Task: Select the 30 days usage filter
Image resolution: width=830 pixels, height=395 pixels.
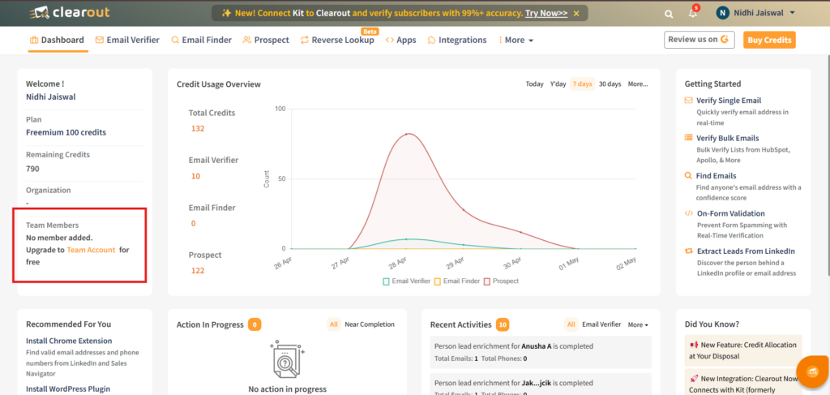Action: click(610, 84)
